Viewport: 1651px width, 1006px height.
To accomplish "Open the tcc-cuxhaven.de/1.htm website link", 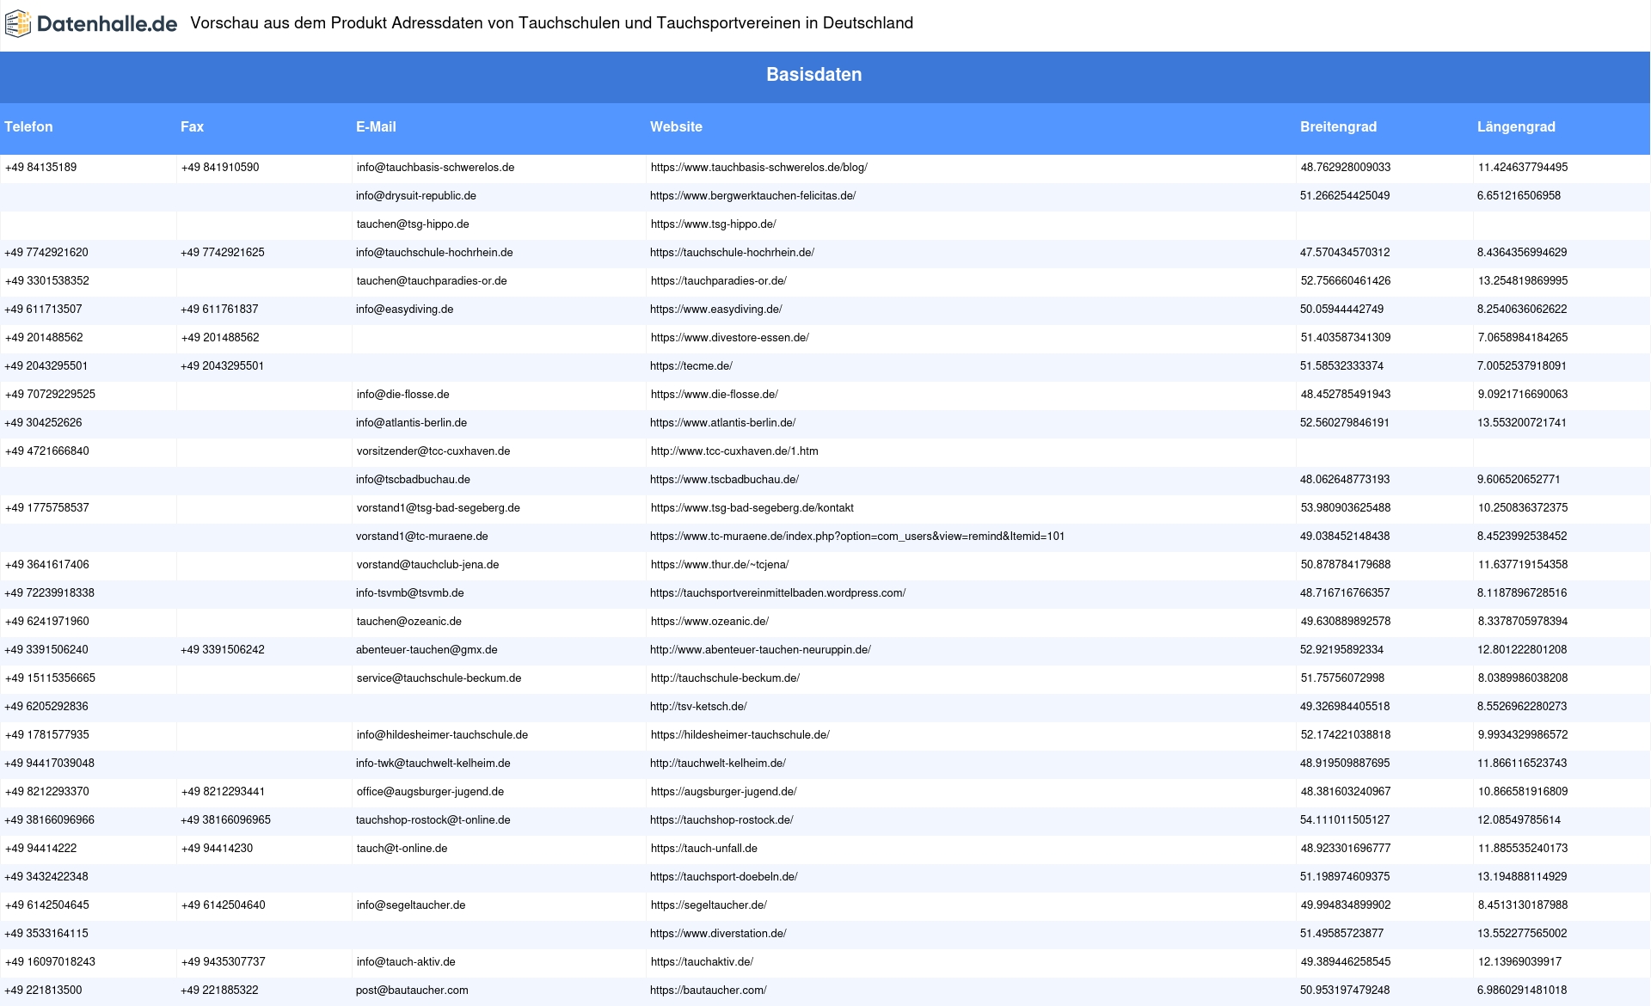I will [x=734, y=451].
